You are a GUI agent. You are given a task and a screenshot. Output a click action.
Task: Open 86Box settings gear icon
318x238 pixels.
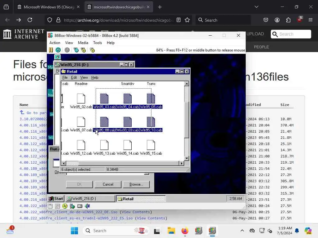tap(92, 50)
